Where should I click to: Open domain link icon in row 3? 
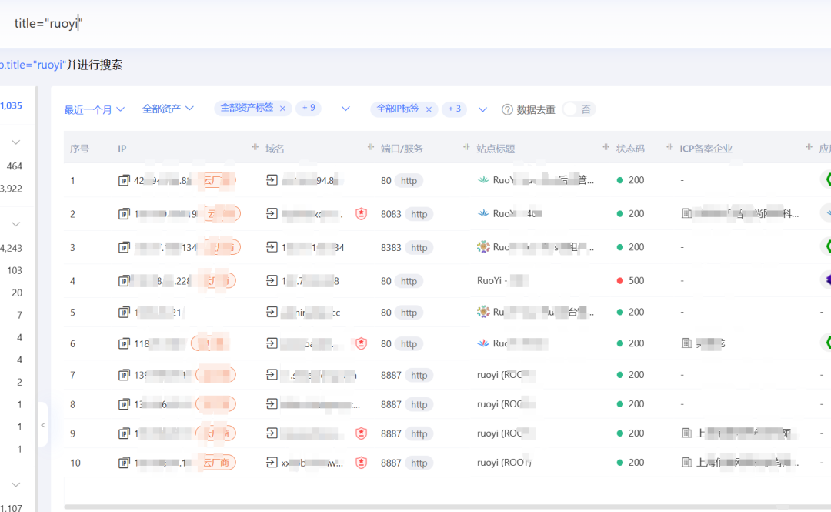[x=272, y=247]
